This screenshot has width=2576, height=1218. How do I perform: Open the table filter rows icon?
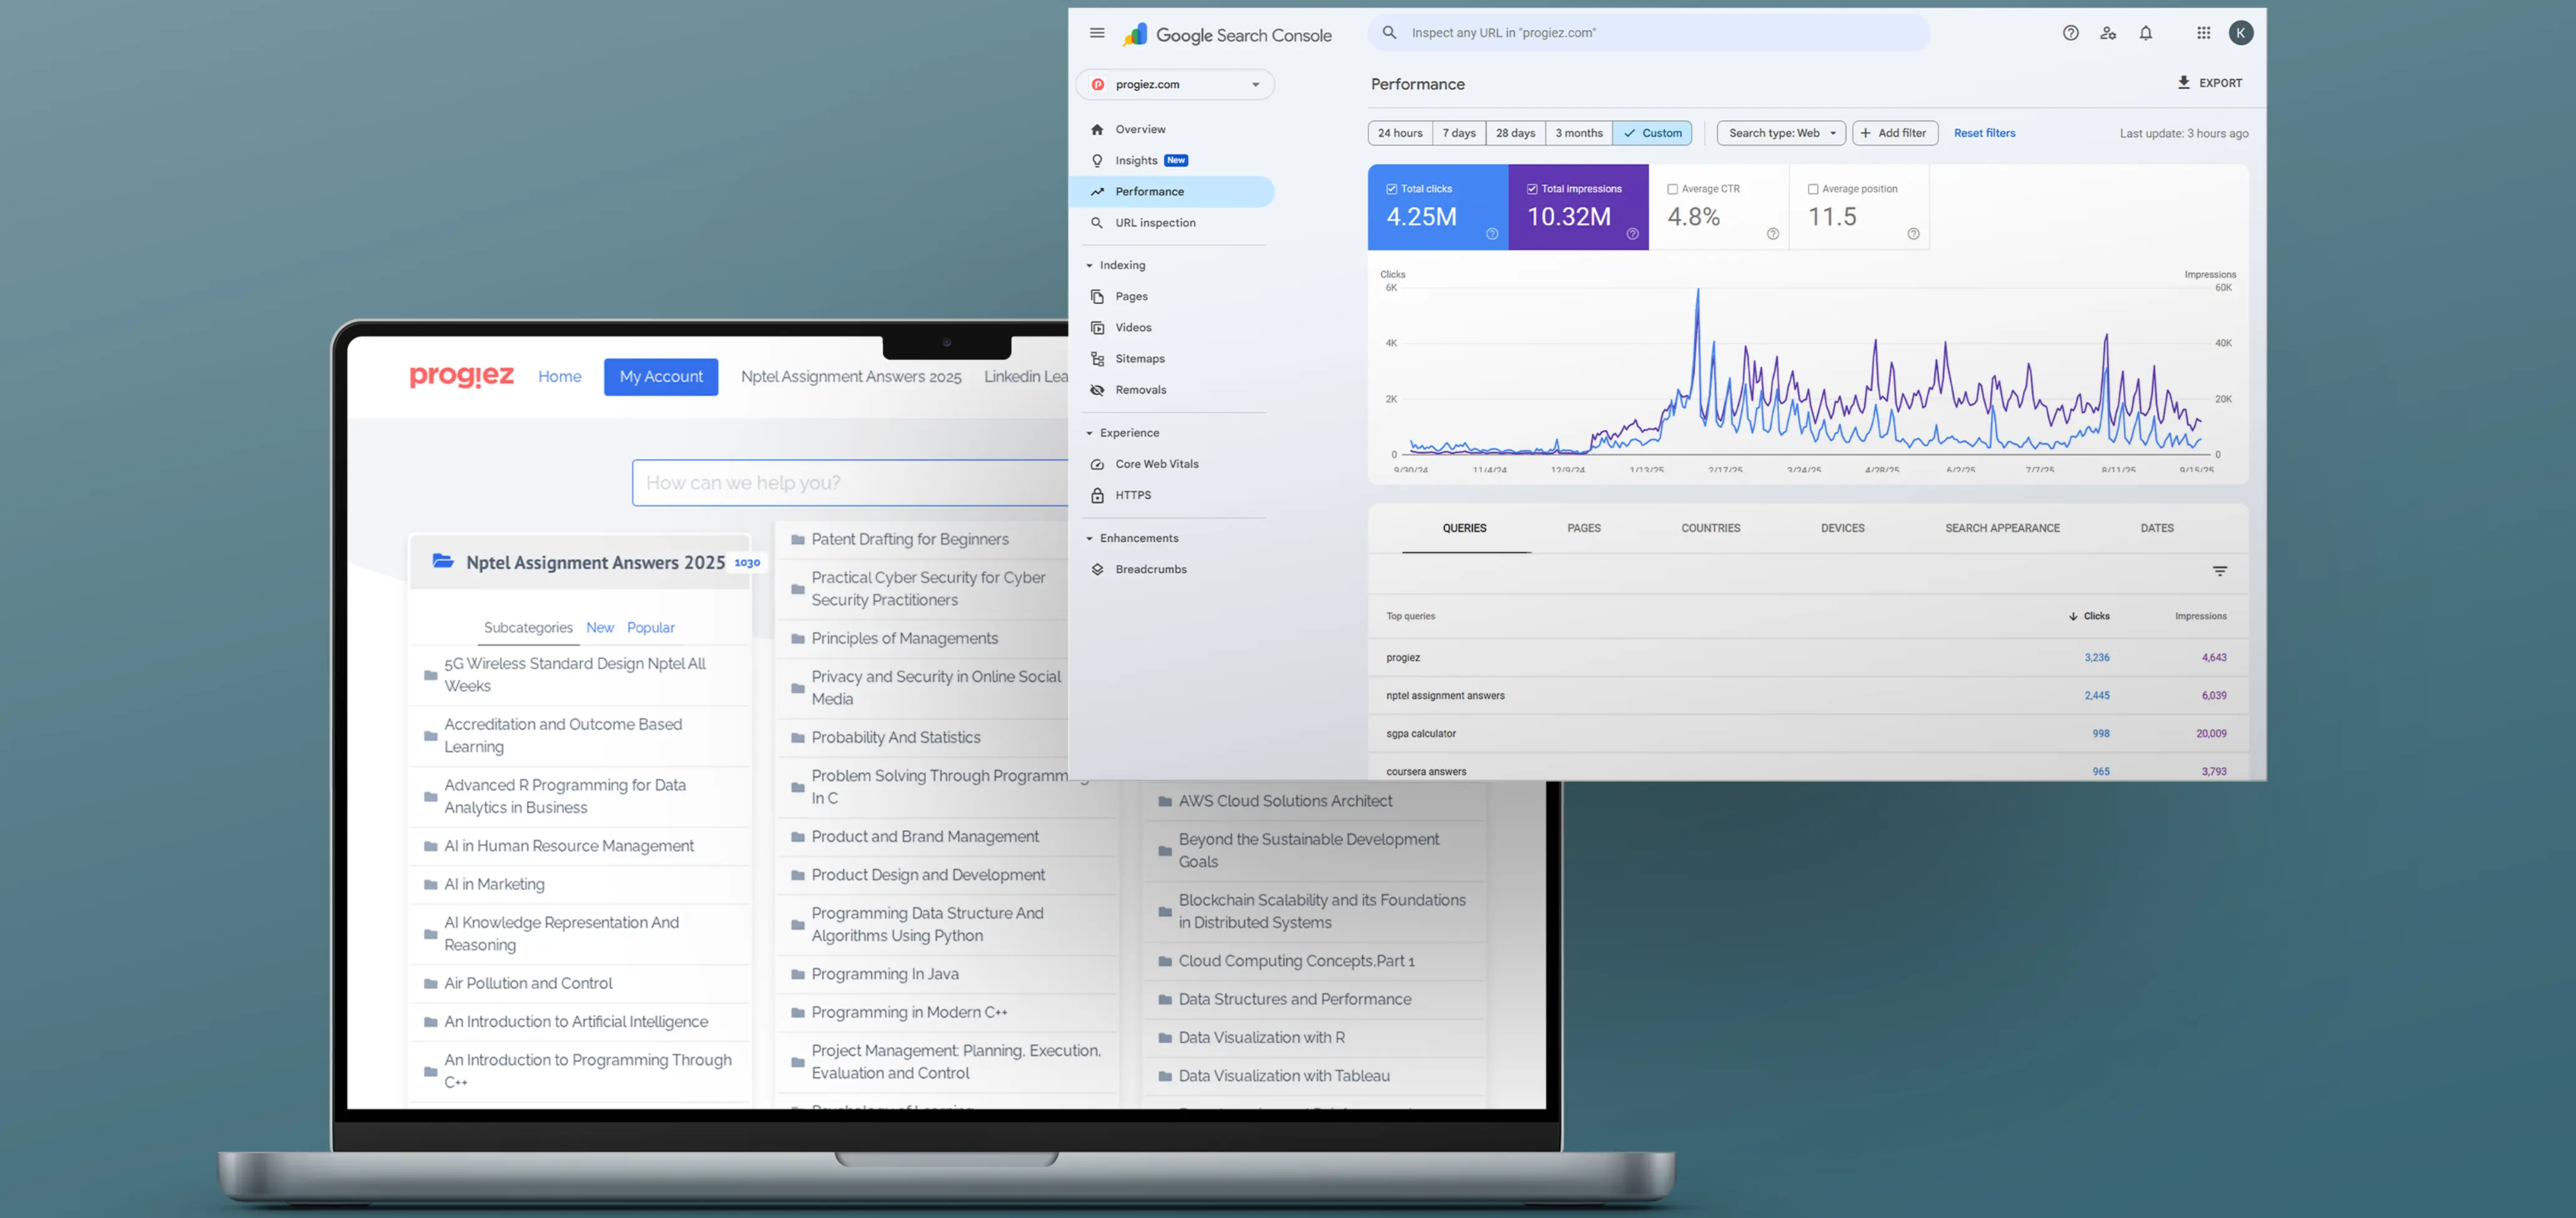(x=2220, y=571)
